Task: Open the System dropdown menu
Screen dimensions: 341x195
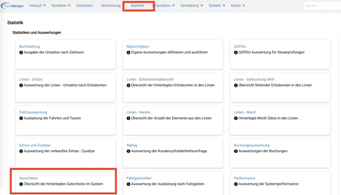Action: point(217,6)
